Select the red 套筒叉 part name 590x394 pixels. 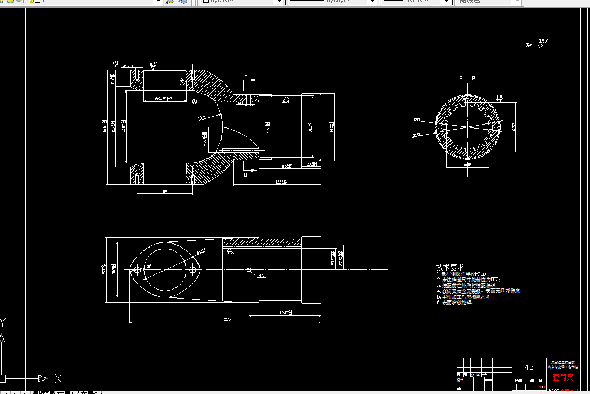(563, 377)
